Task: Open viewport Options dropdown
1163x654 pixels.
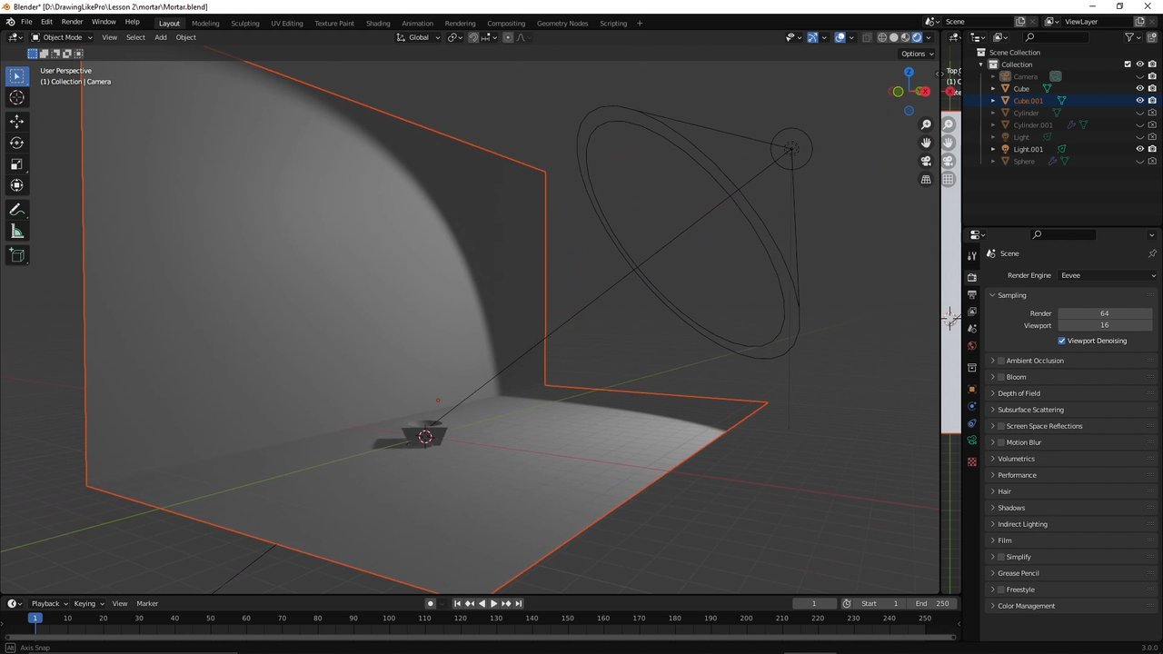Action: point(917,54)
